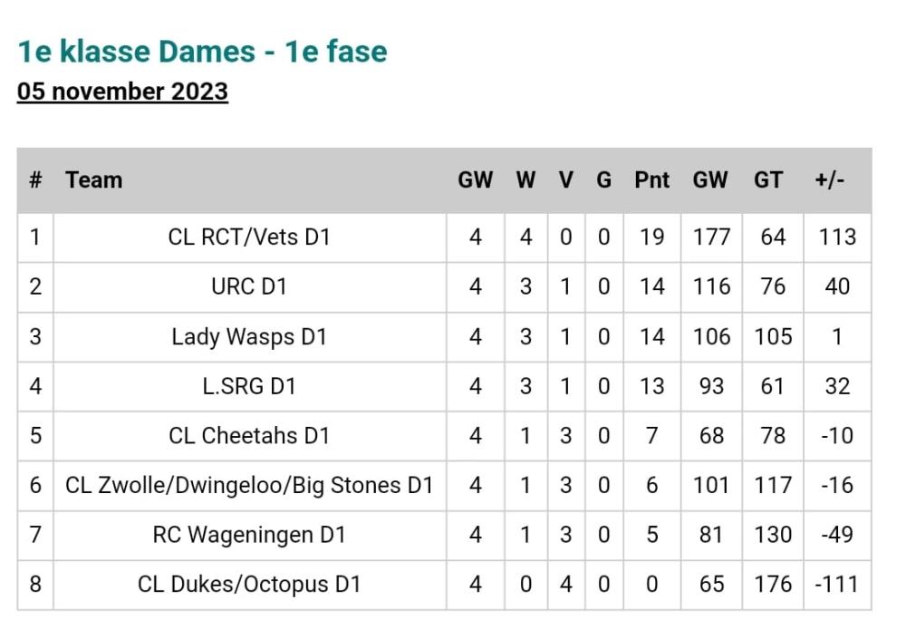Viewport: 906px width, 639px height.
Task: Select team 'L.SRG D1'
Action: coord(249,386)
